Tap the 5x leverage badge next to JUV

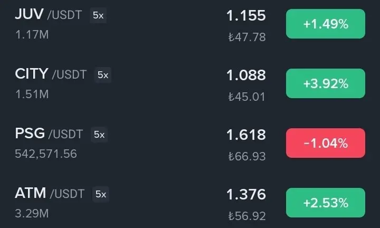[98, 15]
